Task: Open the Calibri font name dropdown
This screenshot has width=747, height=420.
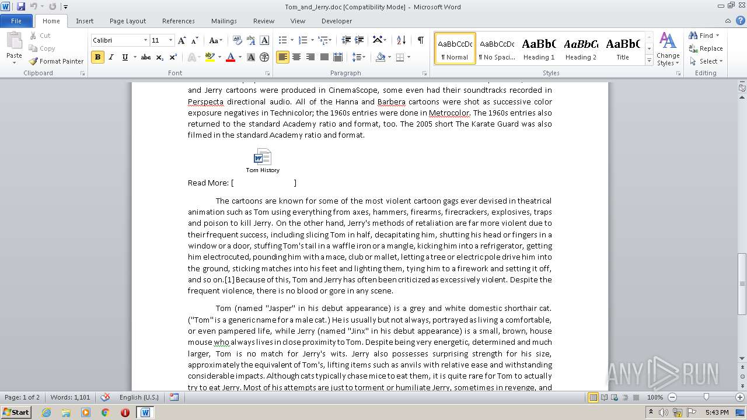Action: pos(145,40)
